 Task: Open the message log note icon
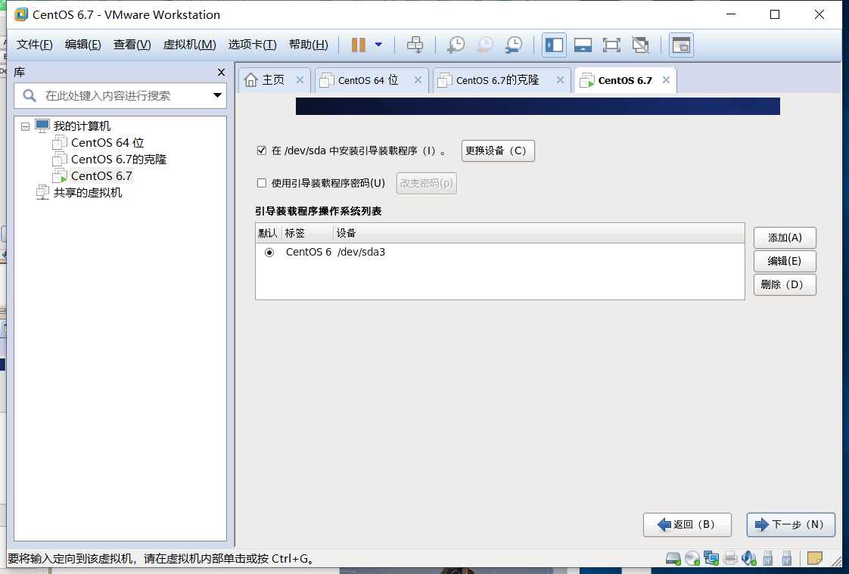814,558
